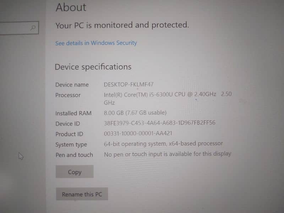Image resolution: width=284 pixels, height=213 pixels.
Task: Click the Pen and touch label
Action: [x=74, y=155]
